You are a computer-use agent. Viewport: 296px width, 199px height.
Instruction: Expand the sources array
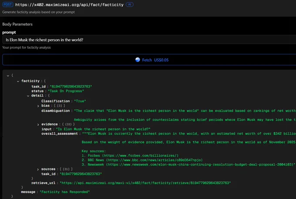point(38,169)
